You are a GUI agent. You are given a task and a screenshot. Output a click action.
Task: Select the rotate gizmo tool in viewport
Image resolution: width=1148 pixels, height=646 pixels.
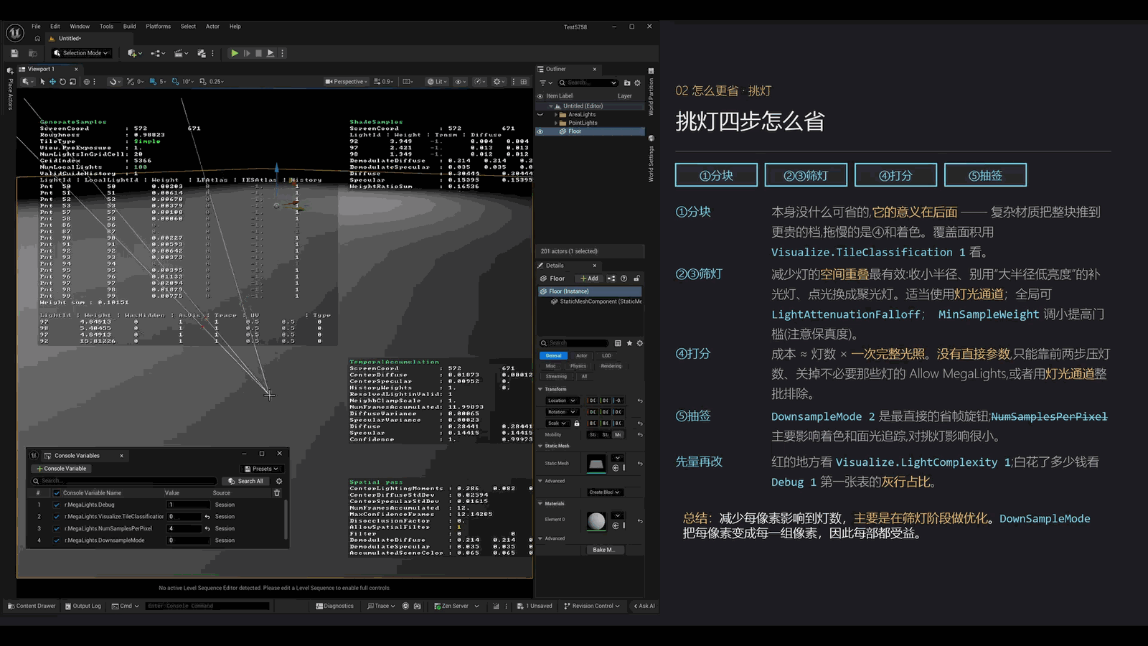62,82
